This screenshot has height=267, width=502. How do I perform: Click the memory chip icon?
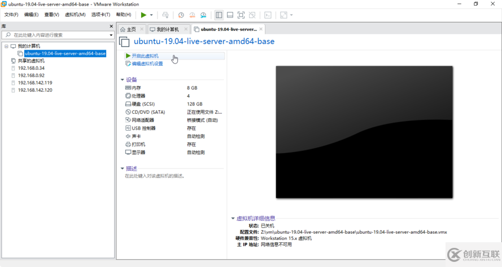pyautogui.click(x=128, y=88)
